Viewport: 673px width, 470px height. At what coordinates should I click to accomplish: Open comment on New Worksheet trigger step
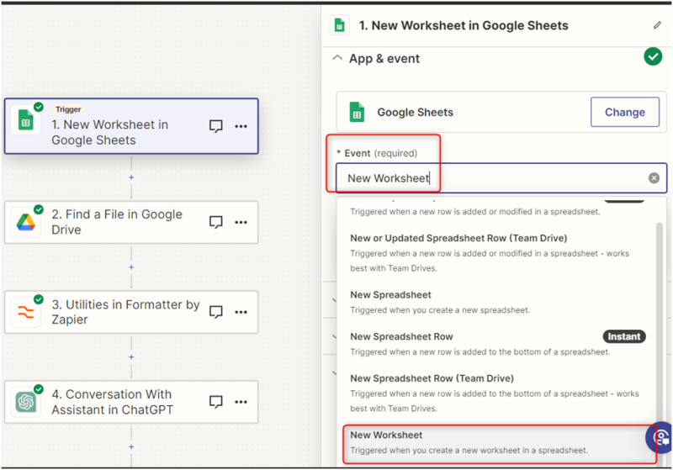click(x=216, y=126)
